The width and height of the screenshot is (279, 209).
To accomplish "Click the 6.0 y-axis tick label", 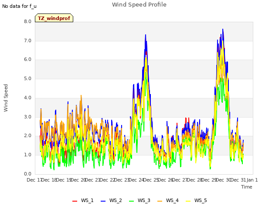I will [27, 60].
